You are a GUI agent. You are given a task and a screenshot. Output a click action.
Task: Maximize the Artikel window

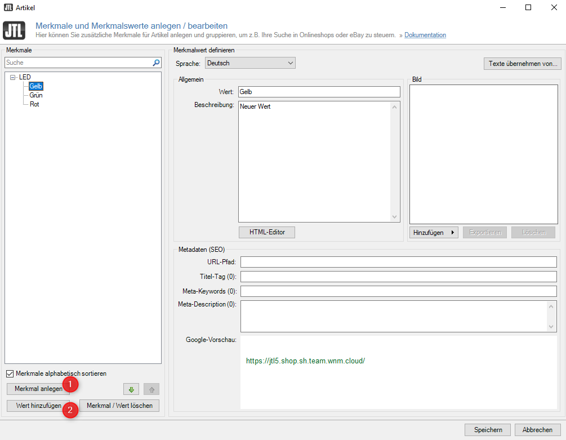(x=528, y=7)
